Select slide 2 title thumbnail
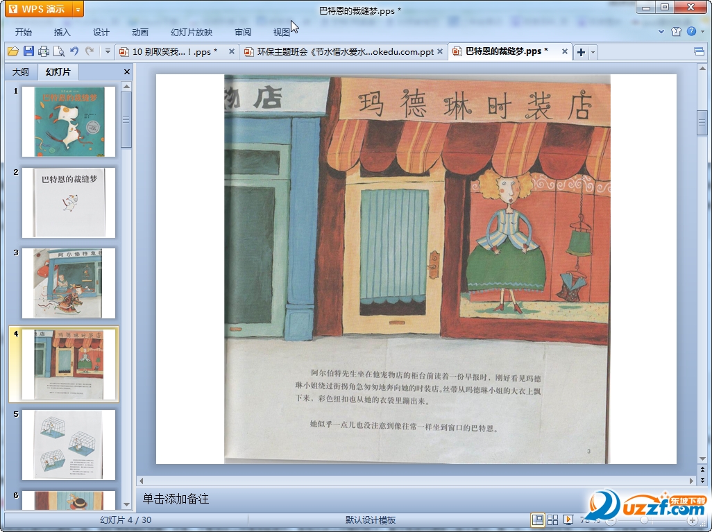712x532 pixels. pyautogui.click(x=69, y=203)
